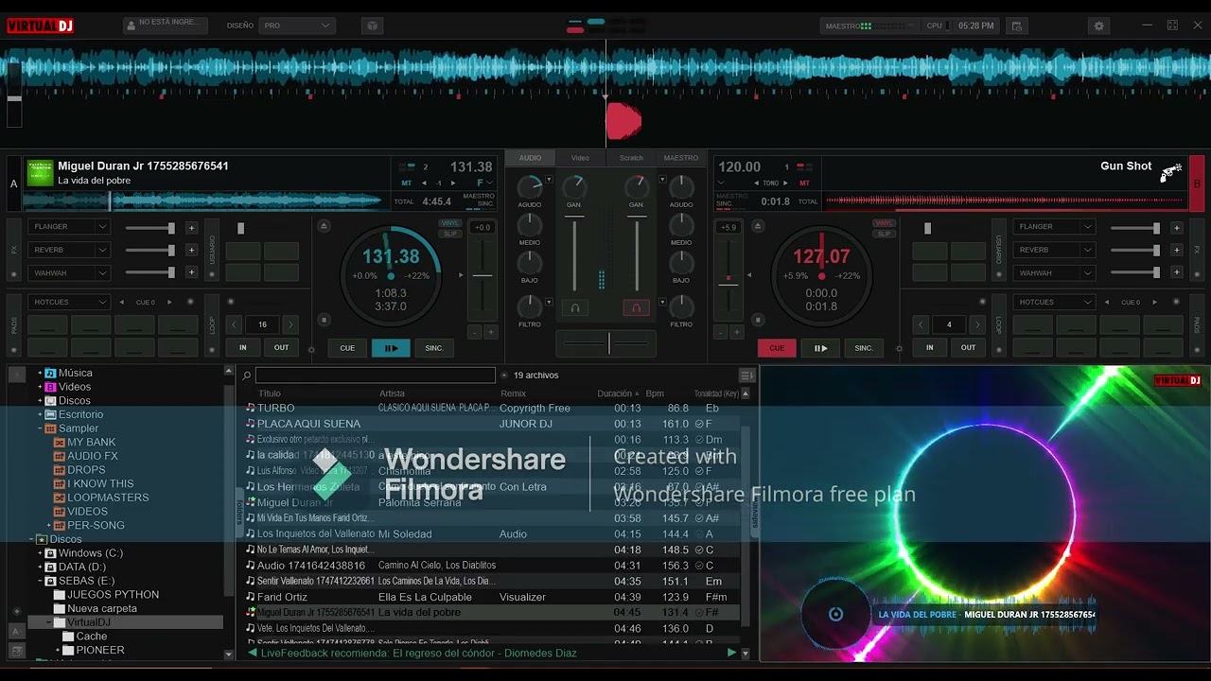Open the deck A HOTCUES pad mode dropdown
1211x681 pixels.
(x=70, y=302)
